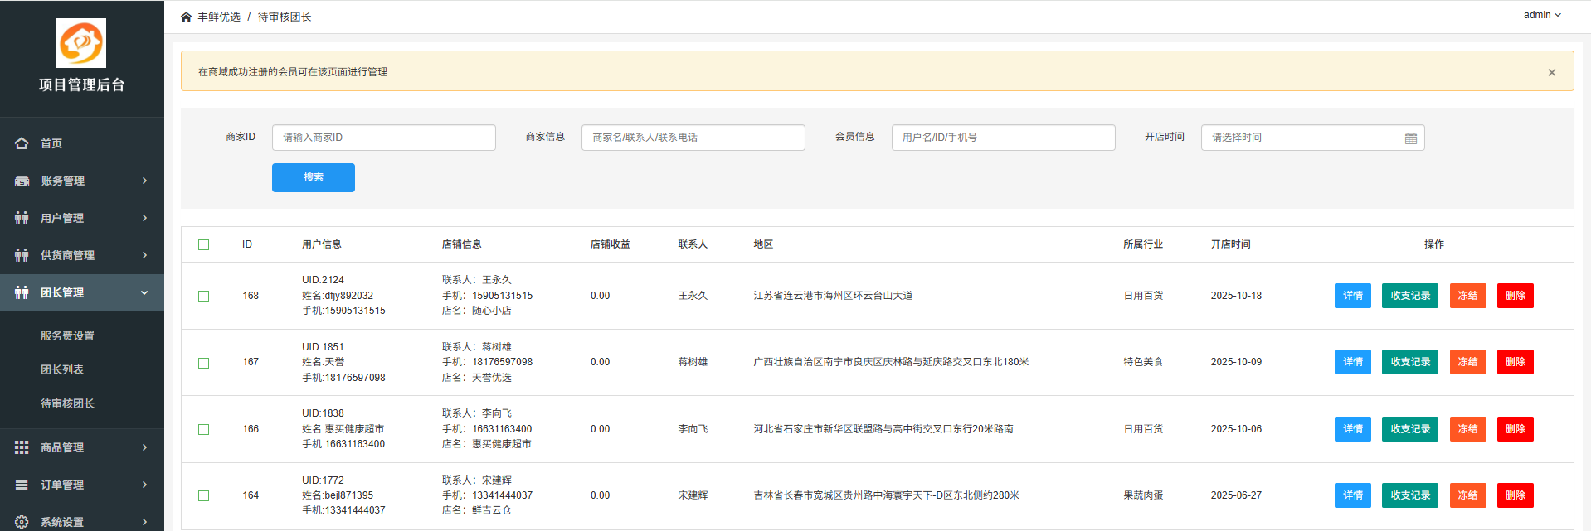Screen dimensions: 1591x531
Task: Check the row checkbox for ID 168
Action: click(x=203, y=296)
